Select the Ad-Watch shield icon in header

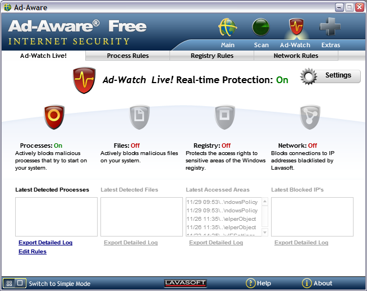(296, 27)
